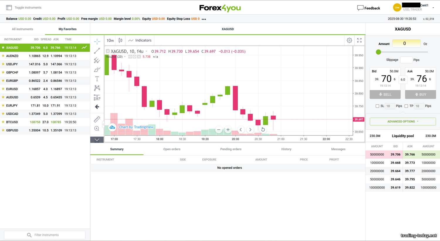This screenshot has height=241, width=440.
Task: Change candlestick chart style
Action: [120, 41]
